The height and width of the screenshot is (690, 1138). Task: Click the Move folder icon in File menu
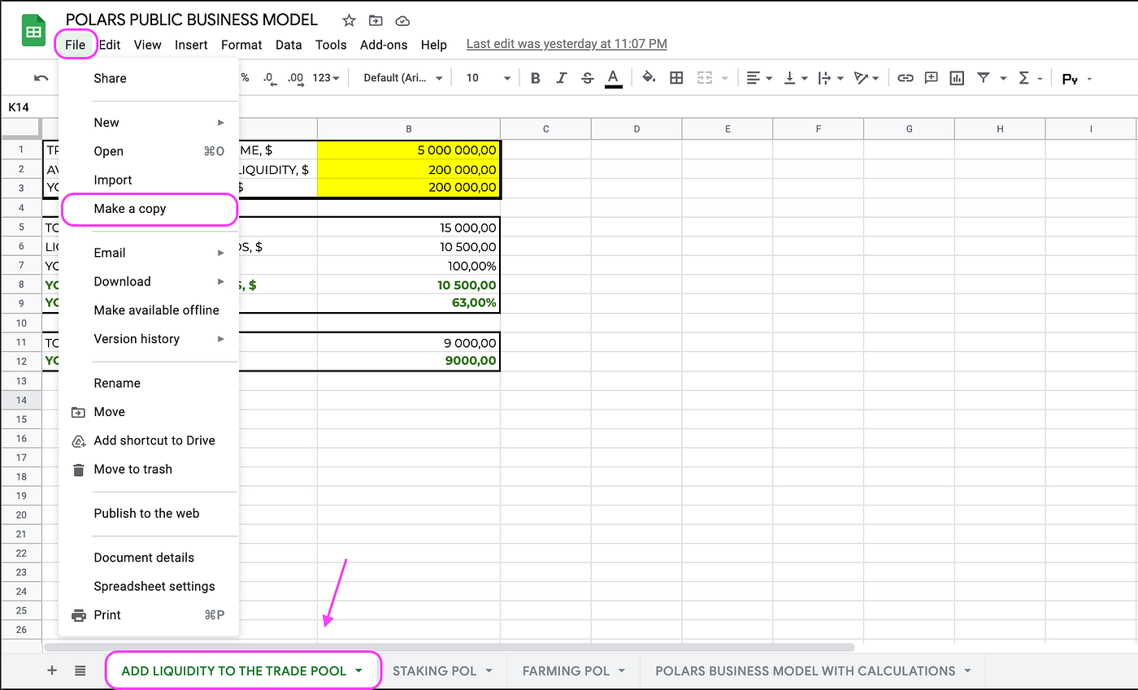(x=78, y=412)
